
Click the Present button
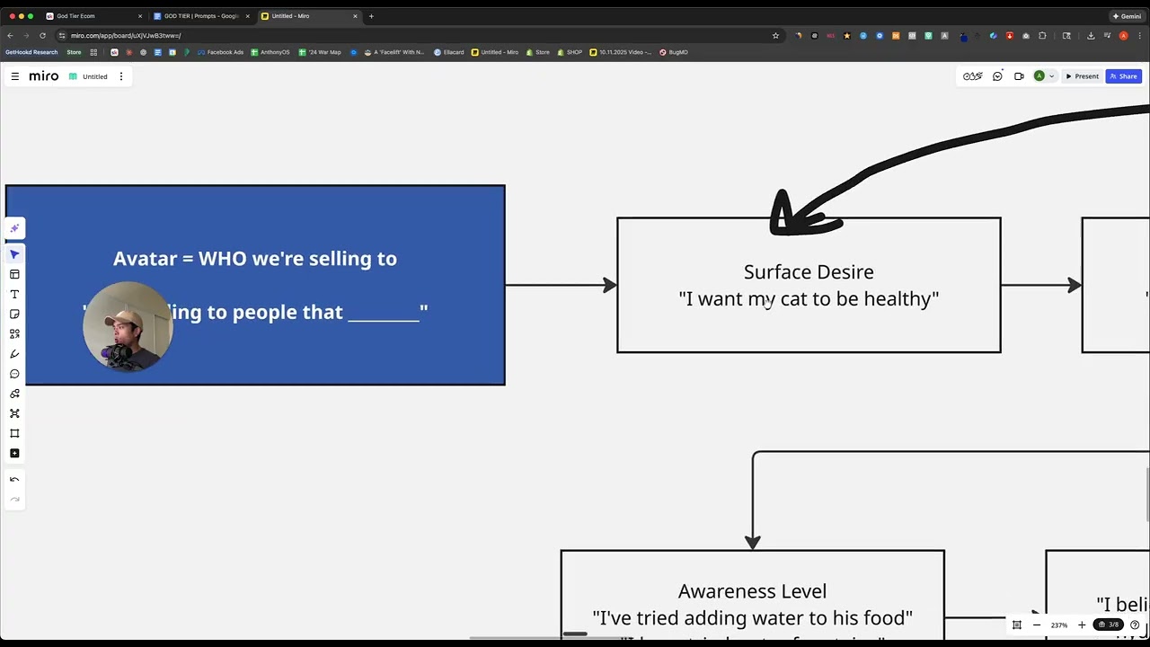tap(1082, 76)
